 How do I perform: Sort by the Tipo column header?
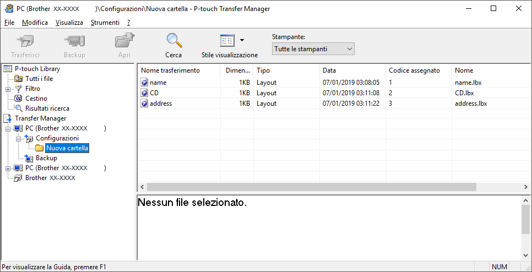(x=286, y=70)
